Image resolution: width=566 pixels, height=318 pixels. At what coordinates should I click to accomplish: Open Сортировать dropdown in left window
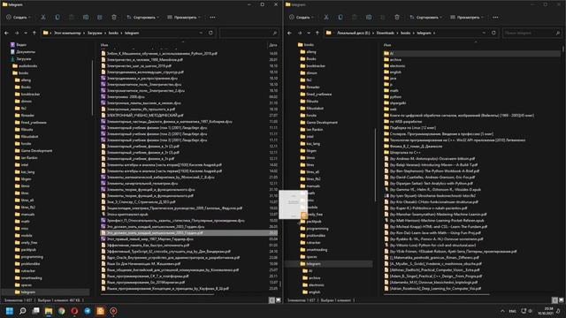[x=143, y=18]
